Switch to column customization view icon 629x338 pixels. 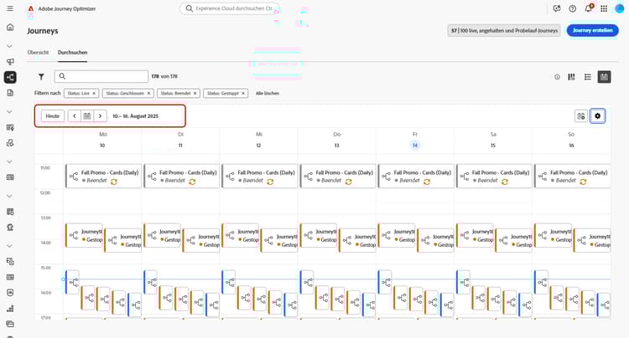tap(572, 77)
